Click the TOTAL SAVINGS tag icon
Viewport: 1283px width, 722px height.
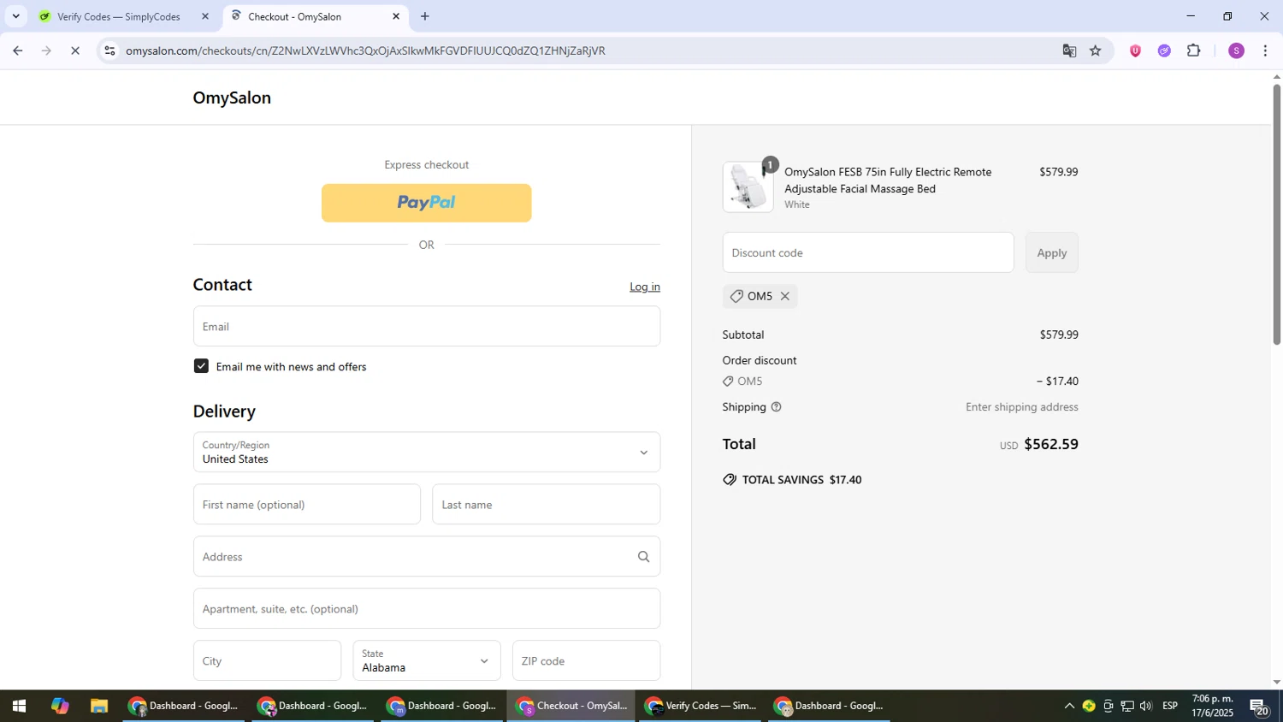(x=730, y=480)
